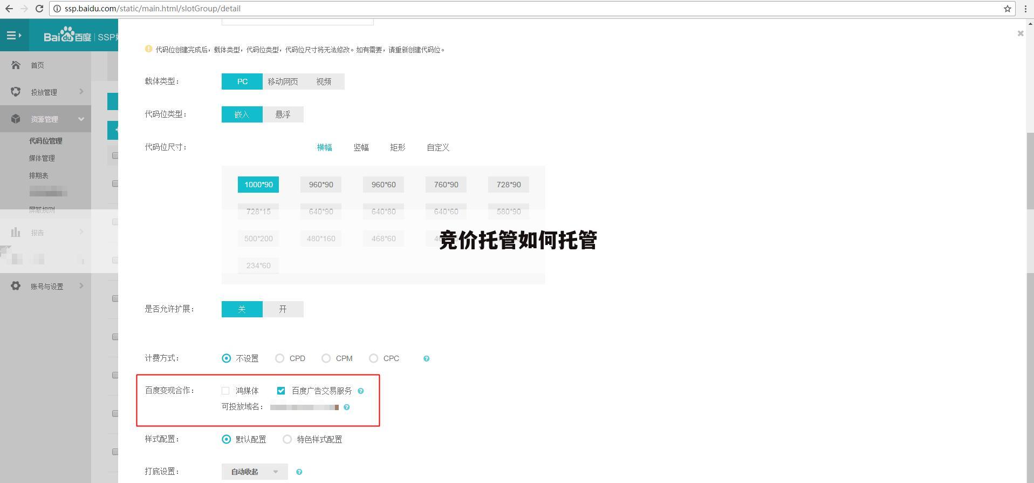Choose the 500*200 size button

coord(258,239)
